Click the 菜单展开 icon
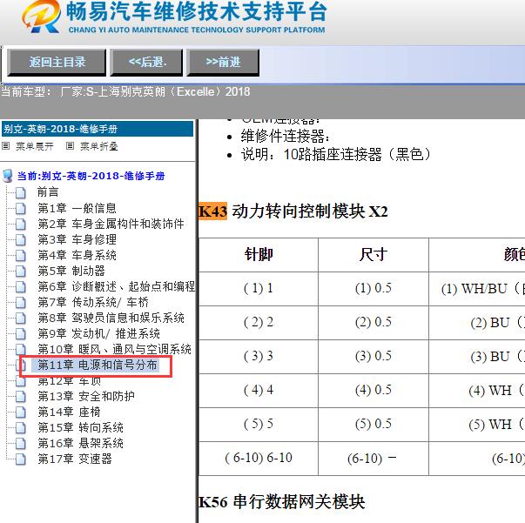Viewport: 525px width, 523px height. click(6, 146)
